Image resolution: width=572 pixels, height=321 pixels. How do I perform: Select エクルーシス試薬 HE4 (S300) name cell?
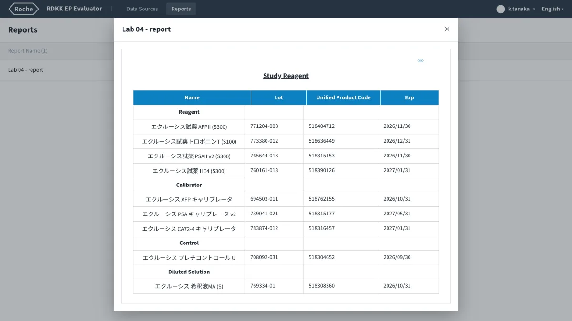coord(189,170)
